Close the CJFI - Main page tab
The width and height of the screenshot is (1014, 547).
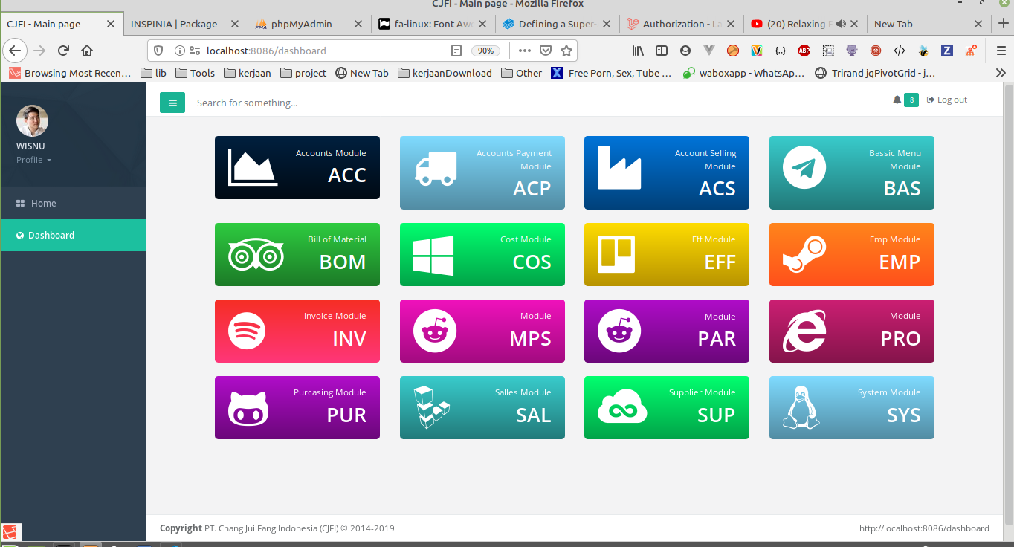point(111,24)
